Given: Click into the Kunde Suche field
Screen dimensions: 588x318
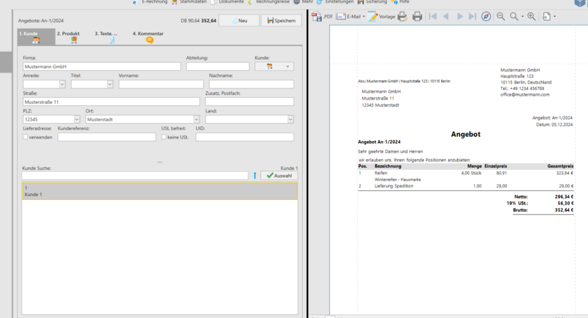Looking at the screenshot, I should click(134, 176).
